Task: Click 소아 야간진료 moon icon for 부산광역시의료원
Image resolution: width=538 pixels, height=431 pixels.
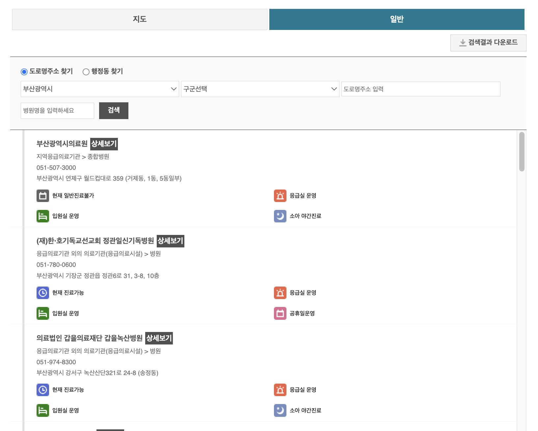Action: point(280,216)
